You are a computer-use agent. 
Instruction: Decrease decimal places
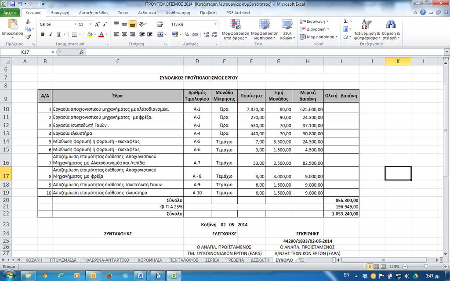[214, 34]
